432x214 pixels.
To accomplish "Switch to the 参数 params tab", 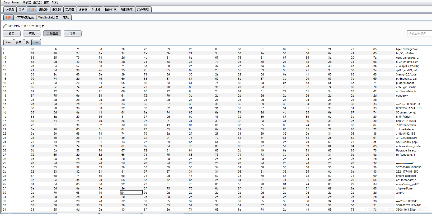I will [x=18, y=42].
